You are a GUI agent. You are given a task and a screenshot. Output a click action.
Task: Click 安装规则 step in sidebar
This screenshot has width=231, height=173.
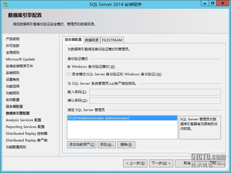(13, 73)
